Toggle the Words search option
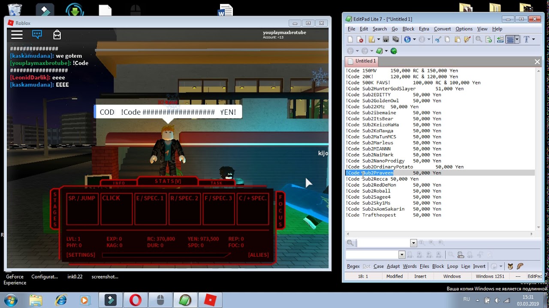549x308 pixels. (410, 266)
